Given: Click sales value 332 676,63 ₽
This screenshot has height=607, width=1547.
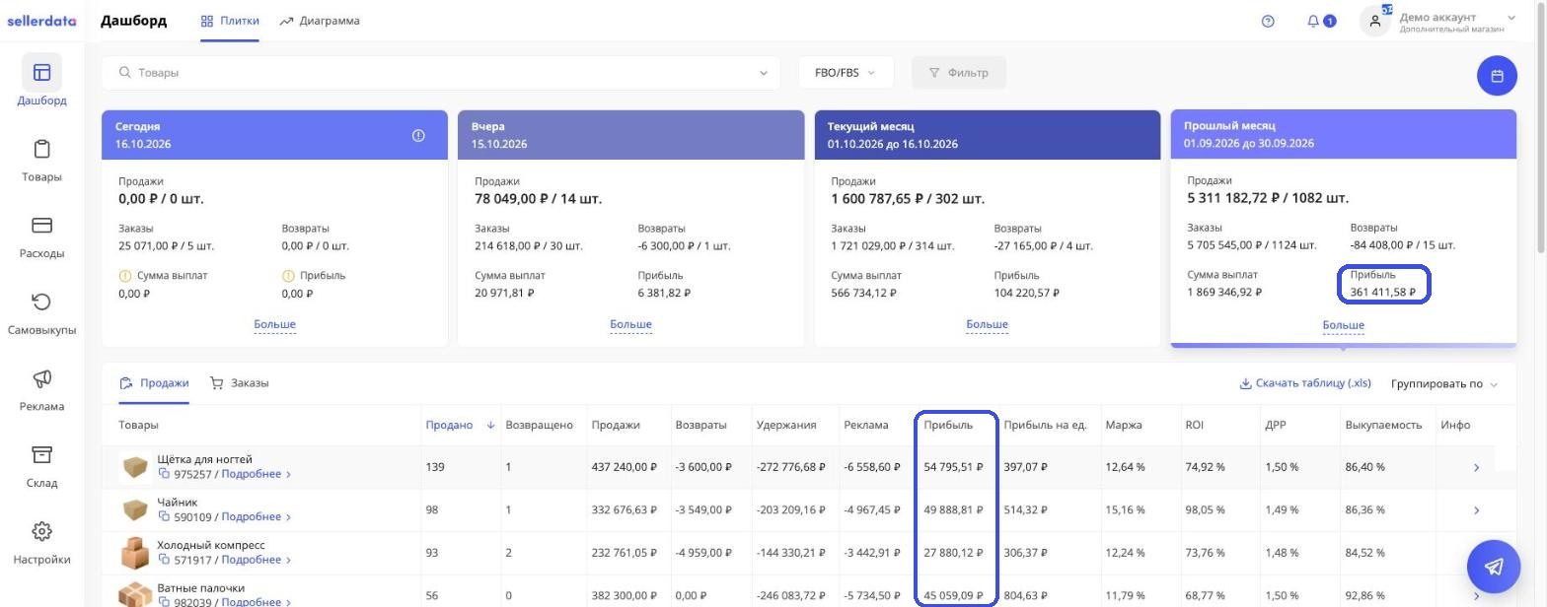Looking at the screenshot, I should tap(624, 510).
